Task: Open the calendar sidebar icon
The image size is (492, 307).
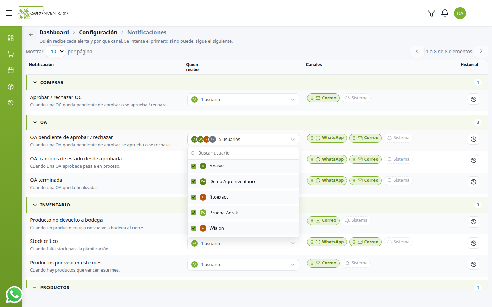Action: [11, 70]
